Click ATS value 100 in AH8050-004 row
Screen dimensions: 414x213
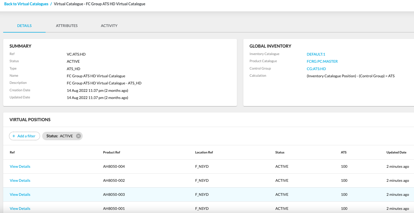pyautogui.click(x=344, y=166)
